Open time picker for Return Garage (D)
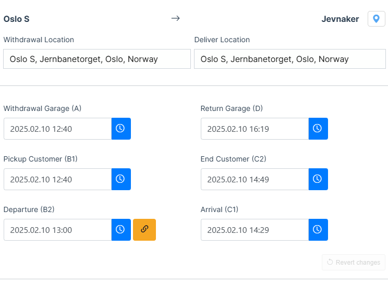Screen dimensions: 388x285 [x=318, y=129]
